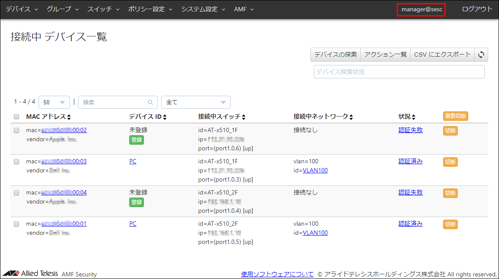This screenshot has height=279, width=499.
Task: Open the 全て filter dropdown
Action: 196,103
